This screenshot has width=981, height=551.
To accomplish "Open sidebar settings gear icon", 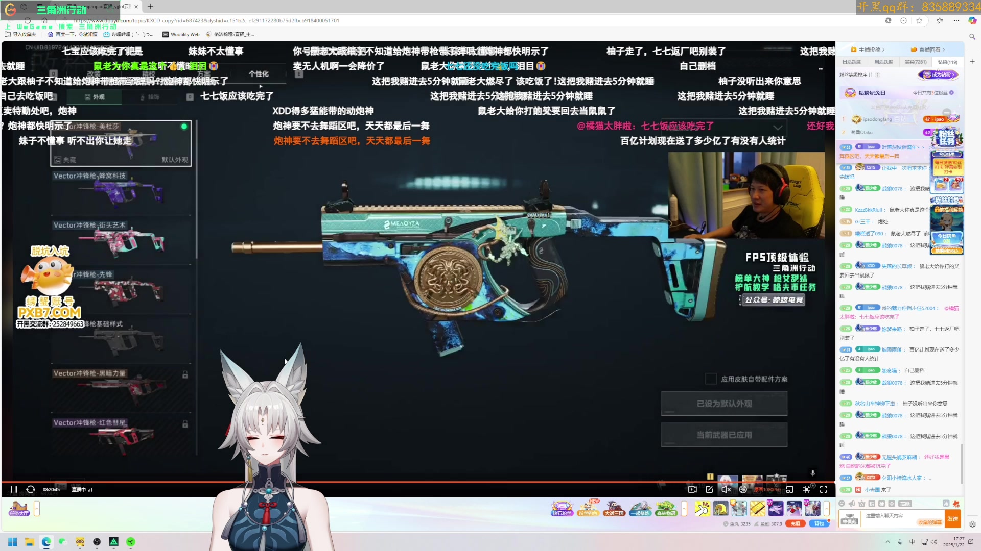I will (x=972, y=524).
